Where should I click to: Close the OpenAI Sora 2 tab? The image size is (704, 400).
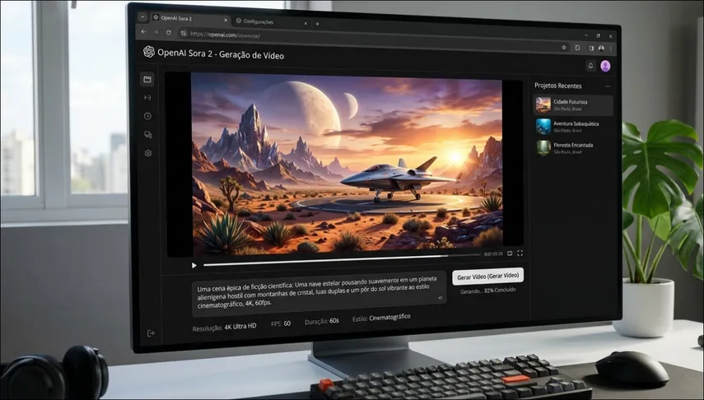[226, 20]
